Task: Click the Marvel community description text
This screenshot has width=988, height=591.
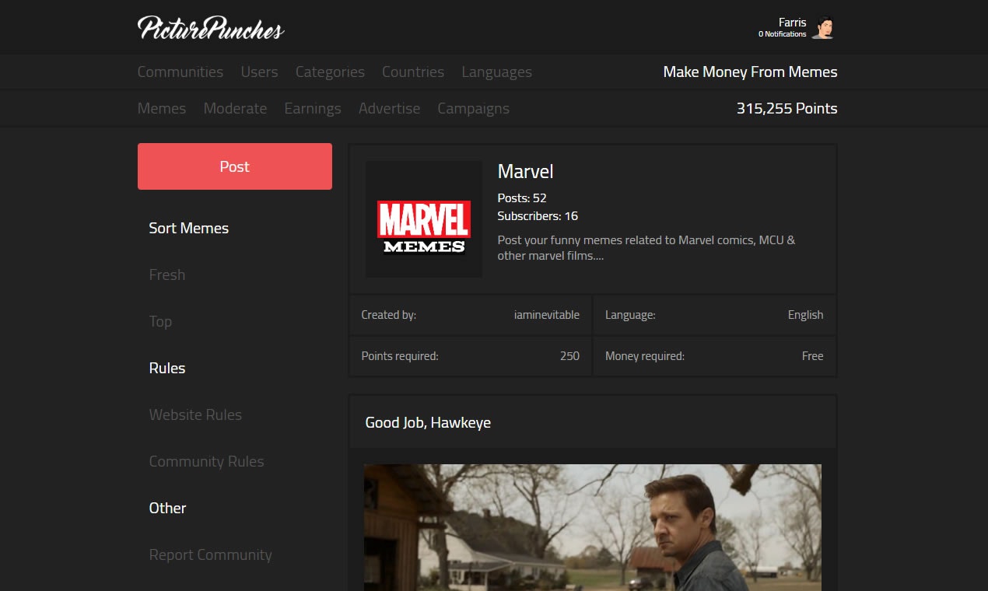Action: pyautogui.click(x=646, y=247)
